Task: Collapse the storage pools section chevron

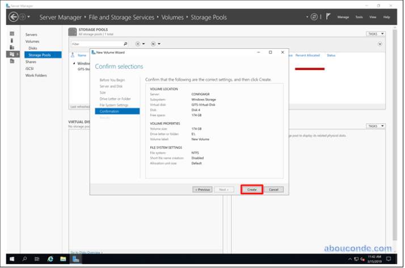Action: tap(379, 44)
